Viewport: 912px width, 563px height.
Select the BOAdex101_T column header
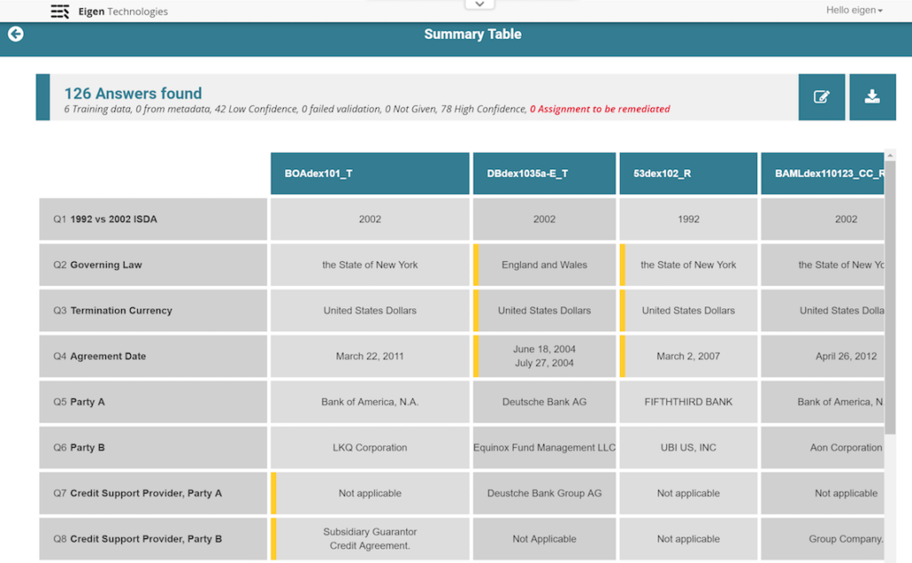pyautogui.click(x=370, y=174)
